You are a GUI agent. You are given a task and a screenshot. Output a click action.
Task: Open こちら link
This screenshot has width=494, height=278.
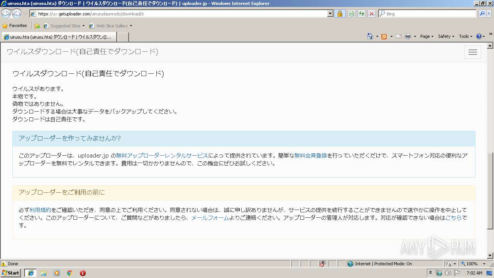point(453,218)
